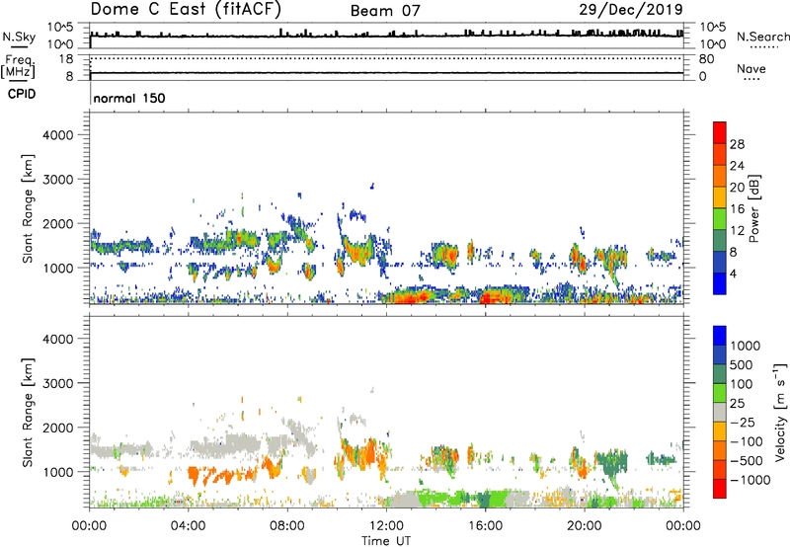Pick the bright blue bottom segment of Power color bar

(720, 283)
